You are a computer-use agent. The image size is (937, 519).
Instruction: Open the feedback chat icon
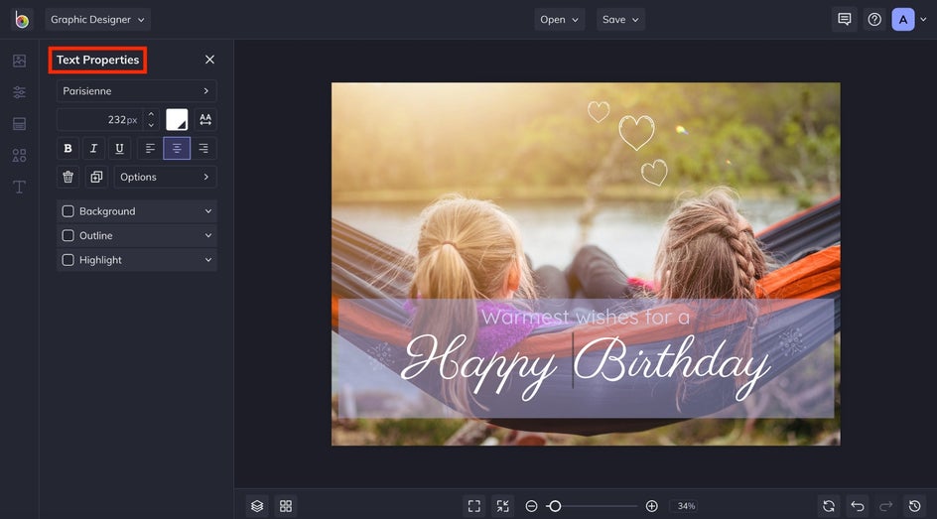(x=845, y=20)
